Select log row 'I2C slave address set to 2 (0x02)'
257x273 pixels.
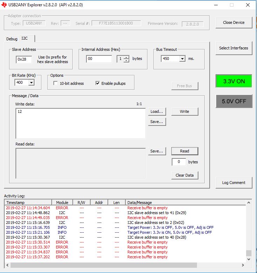click(125, 223)
